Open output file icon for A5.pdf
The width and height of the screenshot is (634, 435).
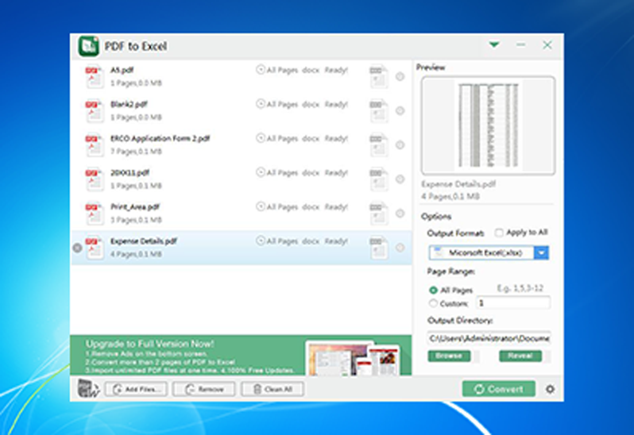click(x=378, y=76)
